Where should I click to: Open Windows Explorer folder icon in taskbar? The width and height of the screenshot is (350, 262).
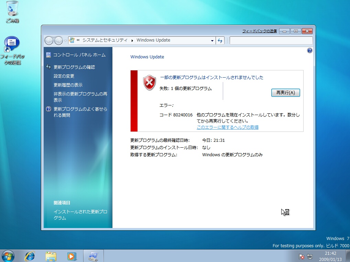click(x=51, y=256)
